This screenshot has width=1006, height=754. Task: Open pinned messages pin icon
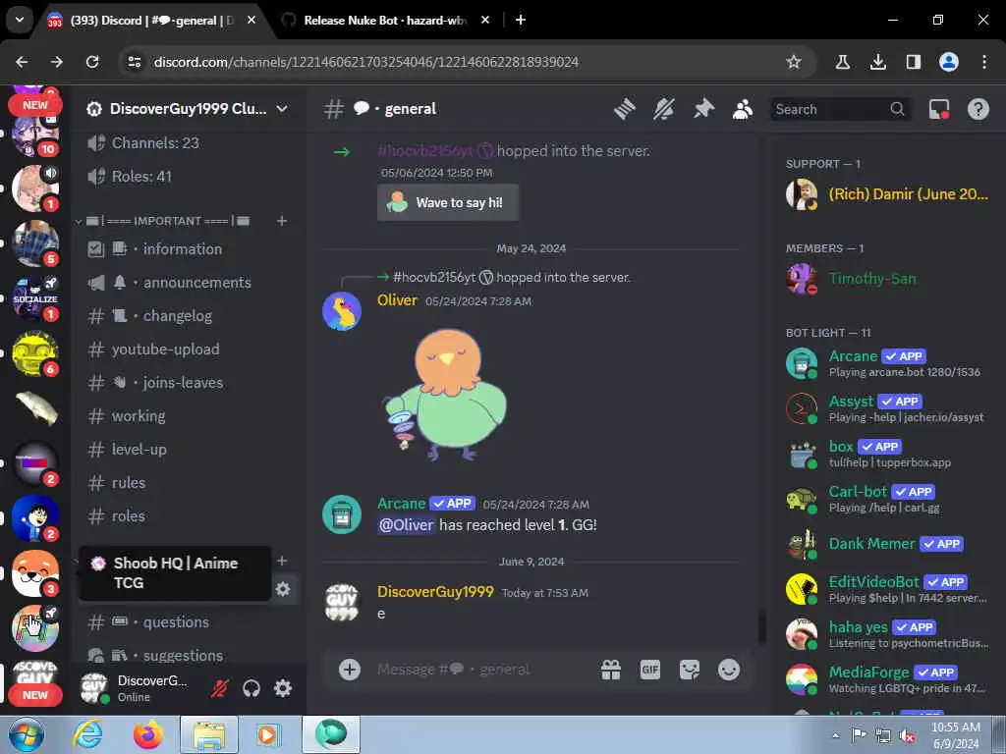tap(703, 109)
